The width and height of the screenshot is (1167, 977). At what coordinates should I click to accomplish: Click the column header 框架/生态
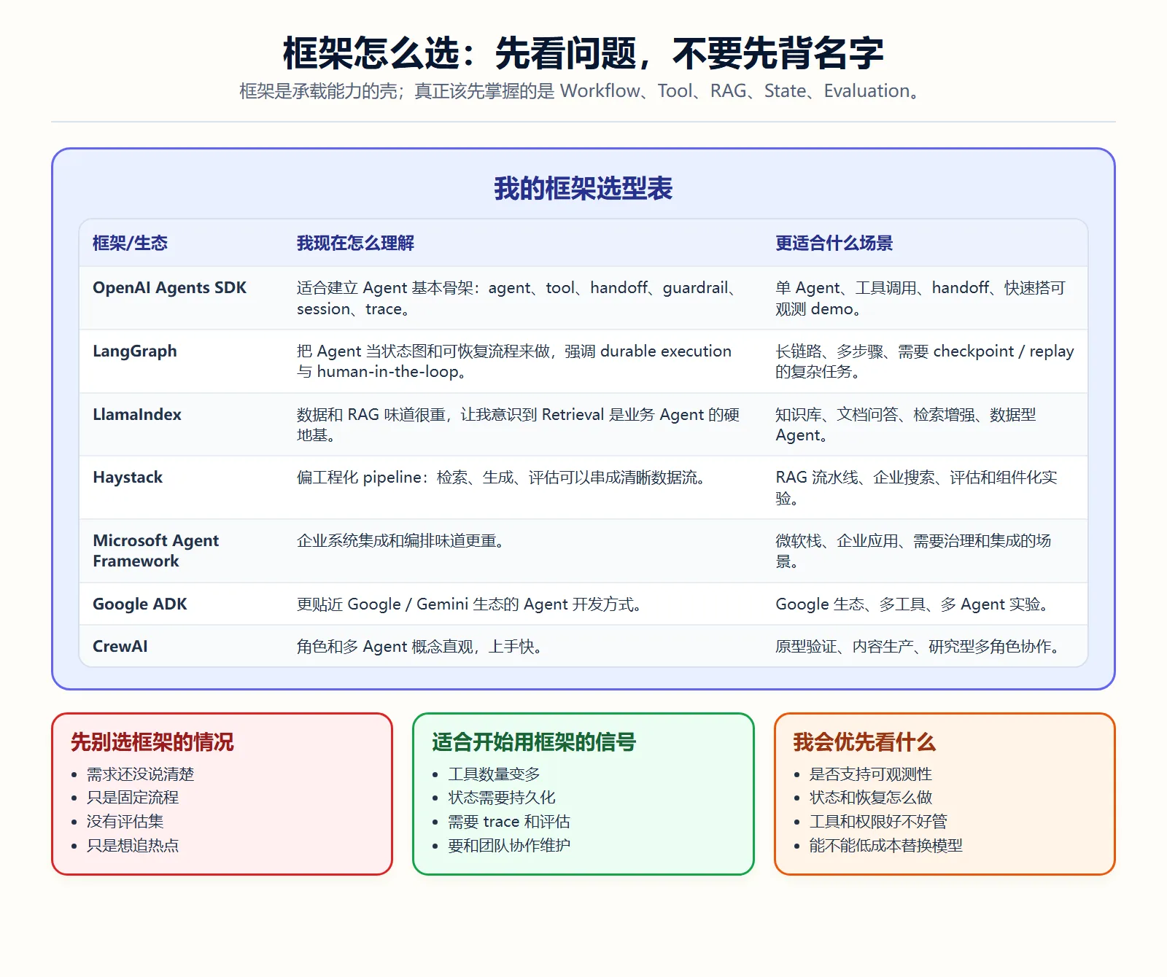130,243
